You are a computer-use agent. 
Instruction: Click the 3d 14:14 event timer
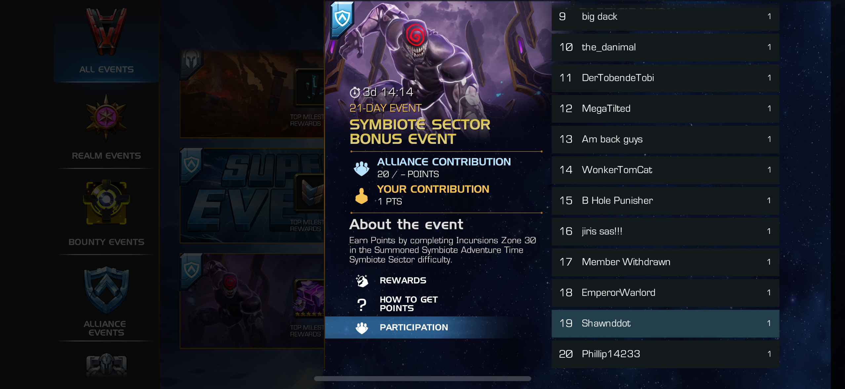pos(382,92)
